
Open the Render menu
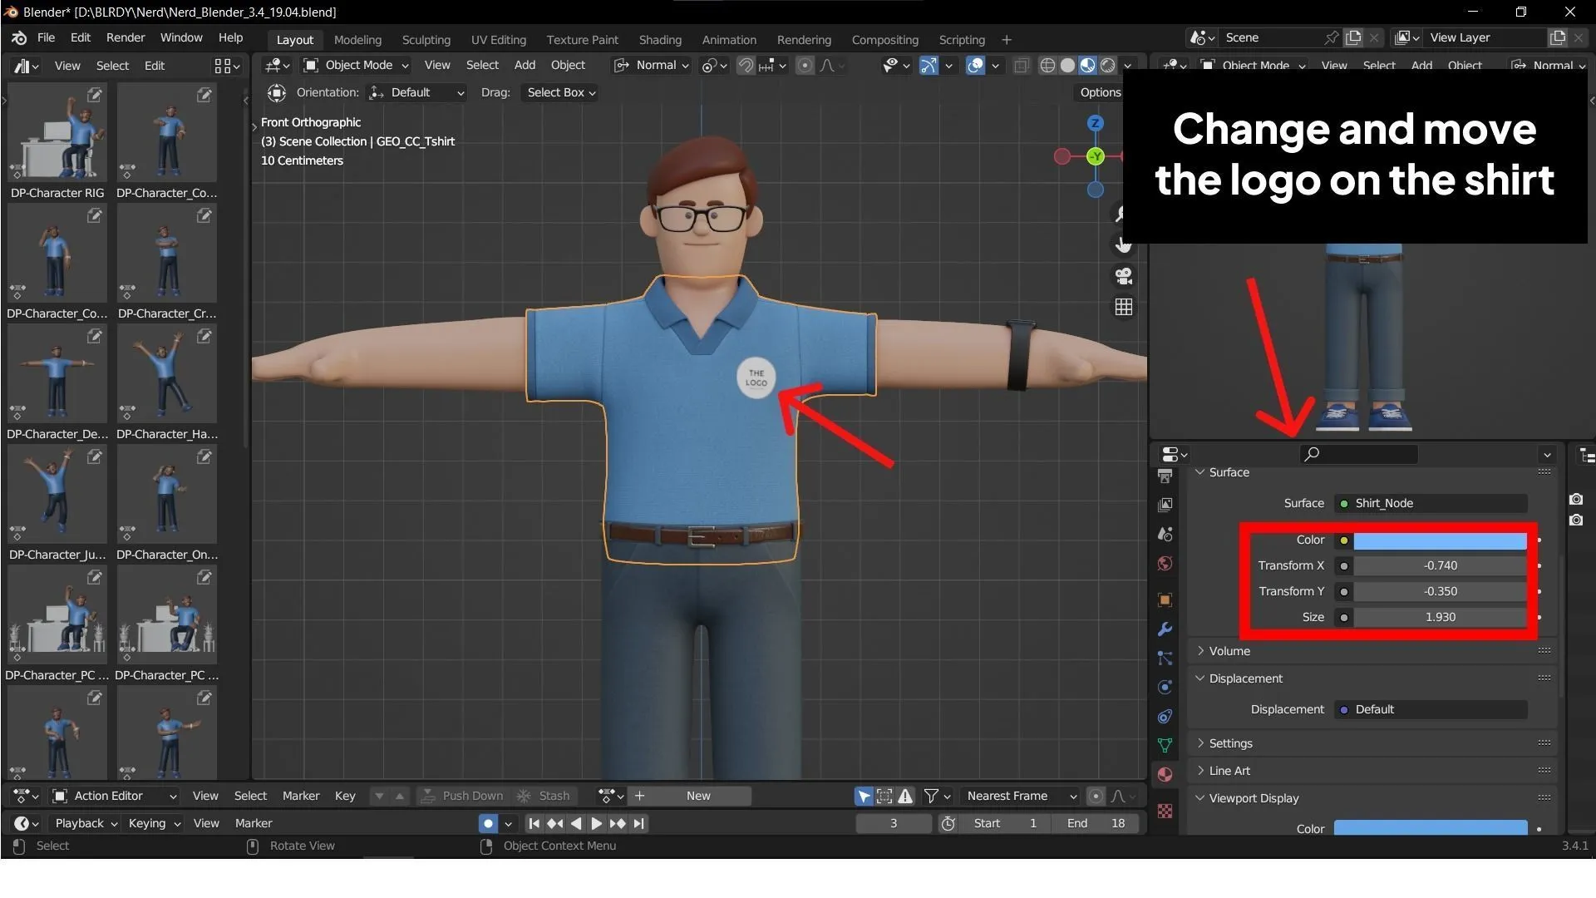(x=126, y=37)
